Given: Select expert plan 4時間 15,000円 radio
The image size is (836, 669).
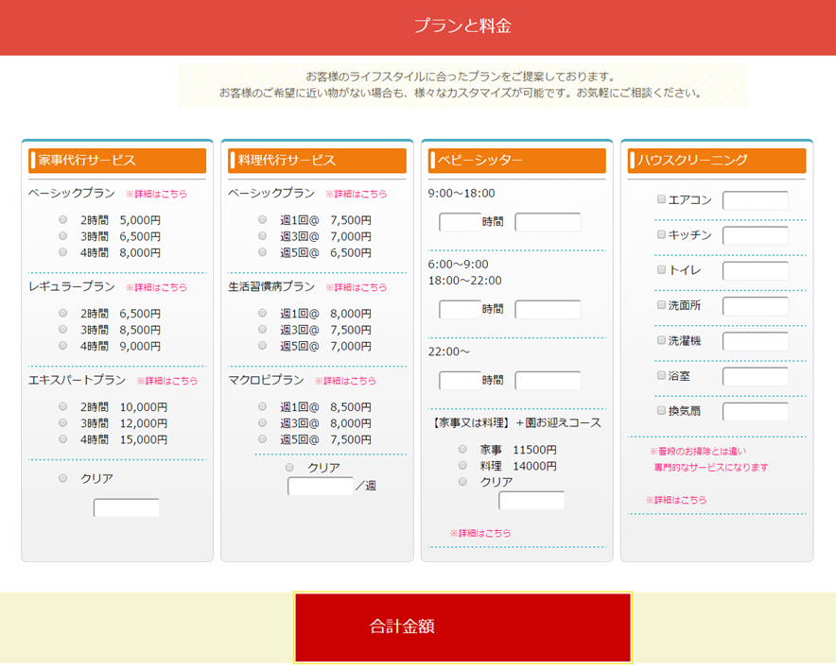Looking at the screenshot, I should coord(63,438).
